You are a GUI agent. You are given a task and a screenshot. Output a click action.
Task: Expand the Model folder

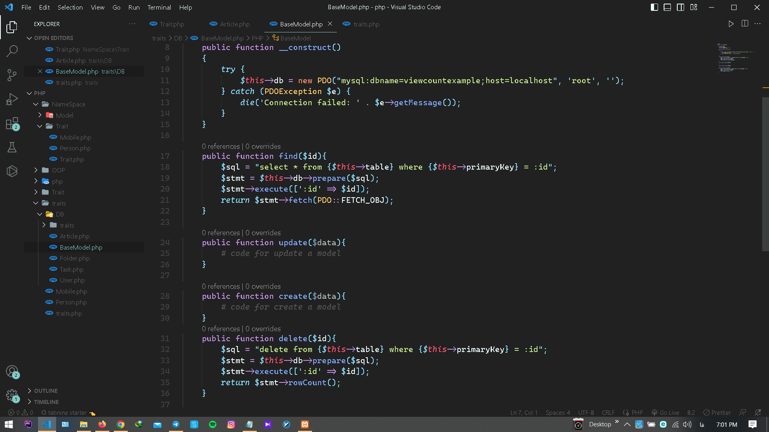tap(64, 115)
